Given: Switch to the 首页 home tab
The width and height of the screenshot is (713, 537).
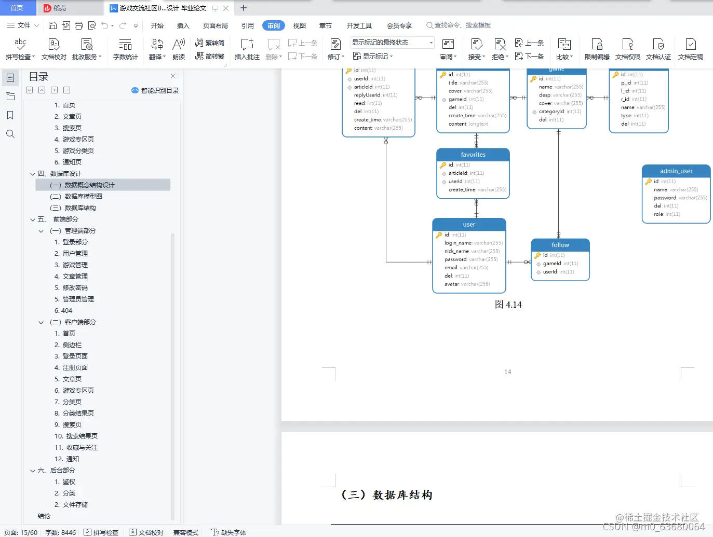Looking at the screenshot, I should click(17, 8).
